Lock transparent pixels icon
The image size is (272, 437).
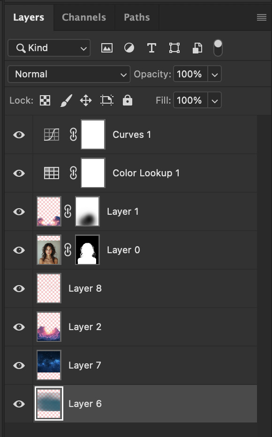point(45,100)
